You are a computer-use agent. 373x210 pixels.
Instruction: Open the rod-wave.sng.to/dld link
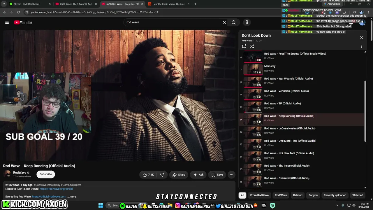click(56, 189)
